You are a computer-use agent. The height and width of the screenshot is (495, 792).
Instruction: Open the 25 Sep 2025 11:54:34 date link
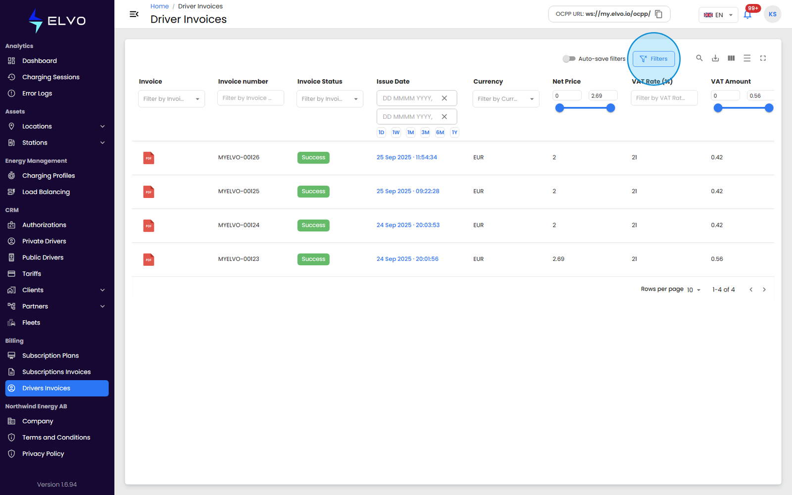[x=406, y=157]
